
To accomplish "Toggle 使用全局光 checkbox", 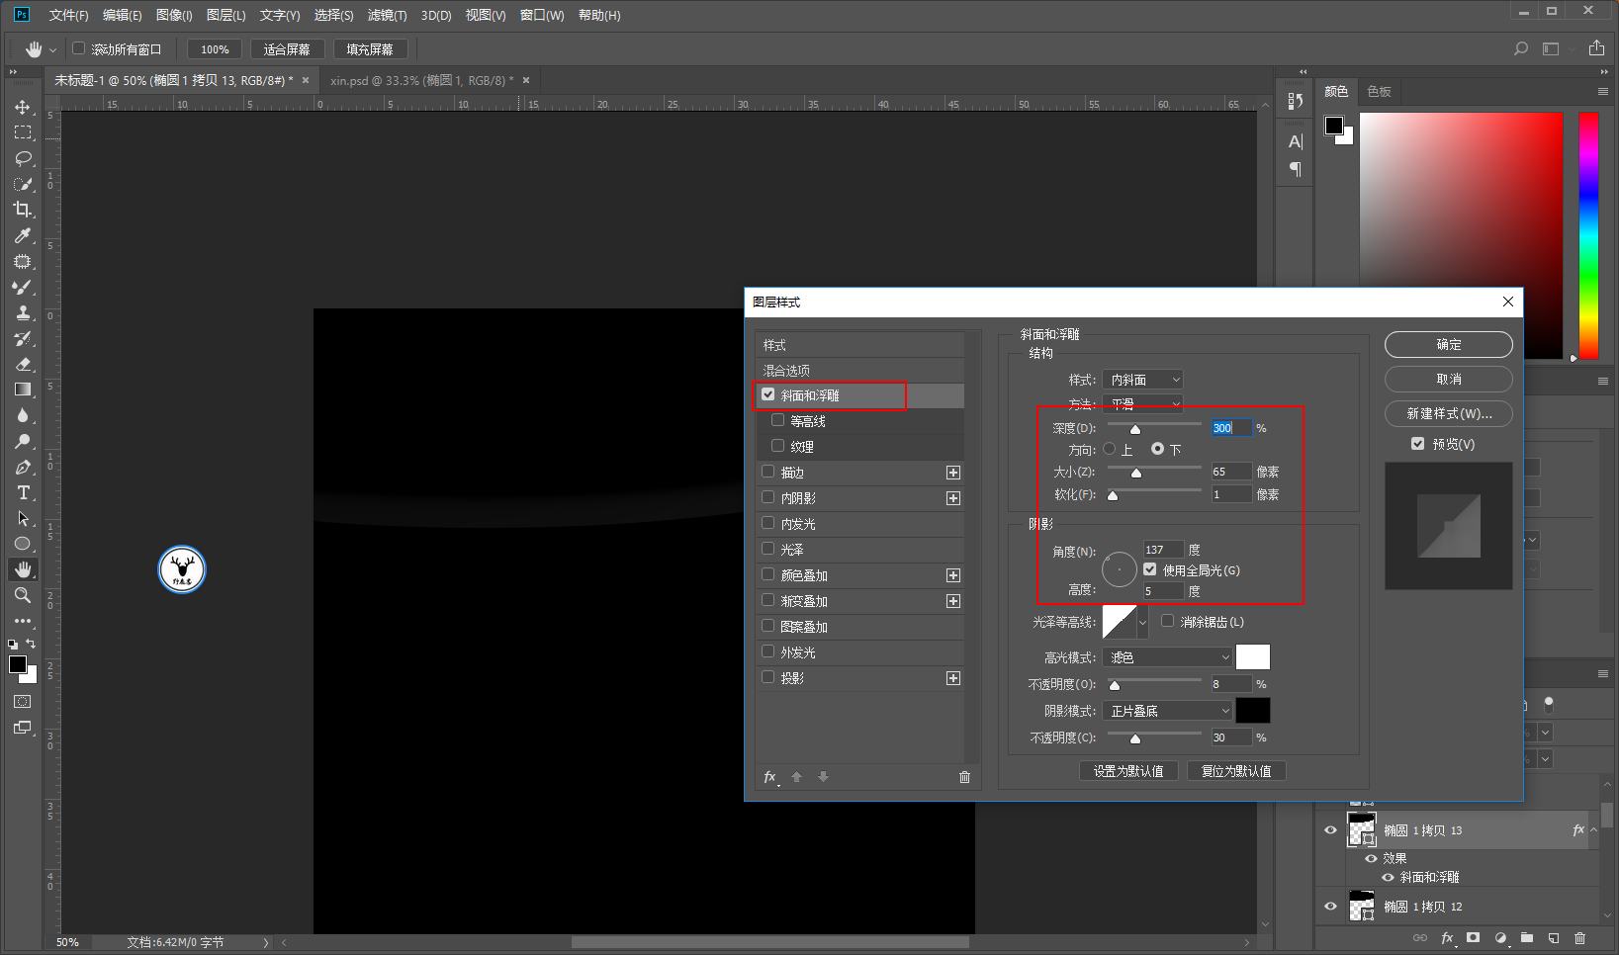I will coord(1150,569).
